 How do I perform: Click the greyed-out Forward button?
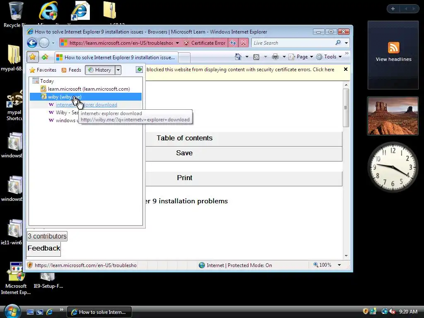click(x=44, y=43)
